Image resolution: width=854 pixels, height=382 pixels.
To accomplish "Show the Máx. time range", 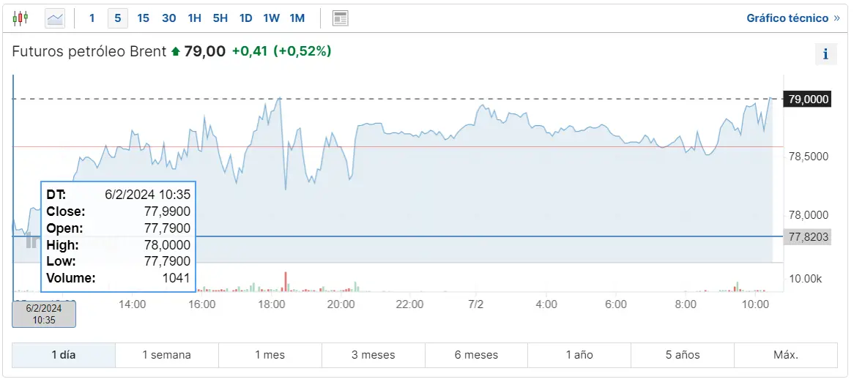I will tap(785, 355).
